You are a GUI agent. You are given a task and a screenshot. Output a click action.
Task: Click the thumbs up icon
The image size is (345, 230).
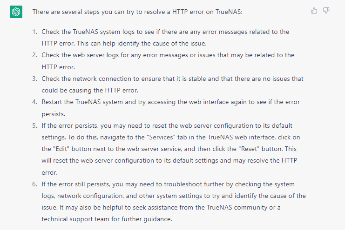(x=314, y=10)
